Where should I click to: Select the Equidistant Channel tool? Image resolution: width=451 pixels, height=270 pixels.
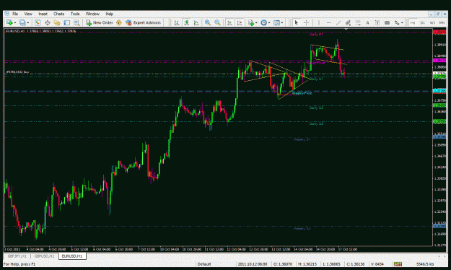(348, 22)
